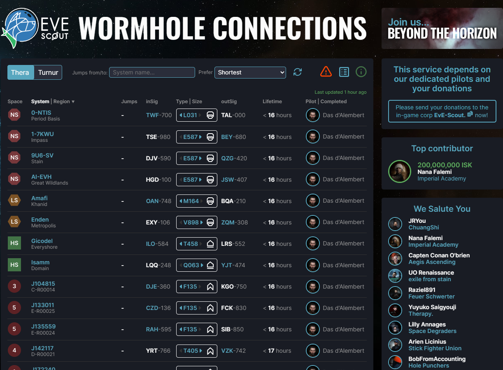The height and width of the screenshot is (370, 503).
Task: Refresh the wormhole connections list
Action: pyautogui.click(x=297, y=72)
